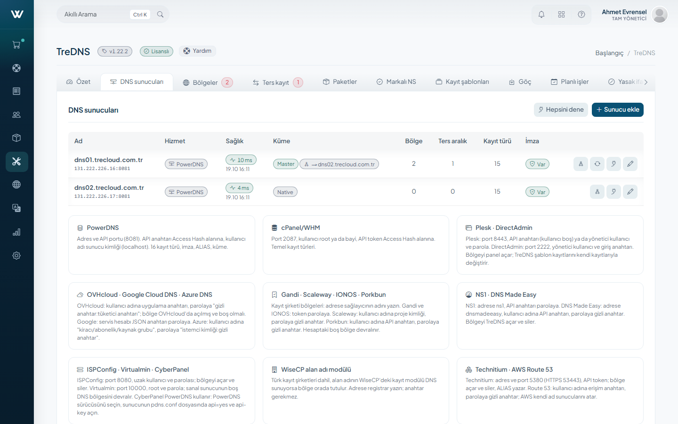Open the Paketler tab
The width and height of the screenshot is (678, 424).
click(339, 82)
